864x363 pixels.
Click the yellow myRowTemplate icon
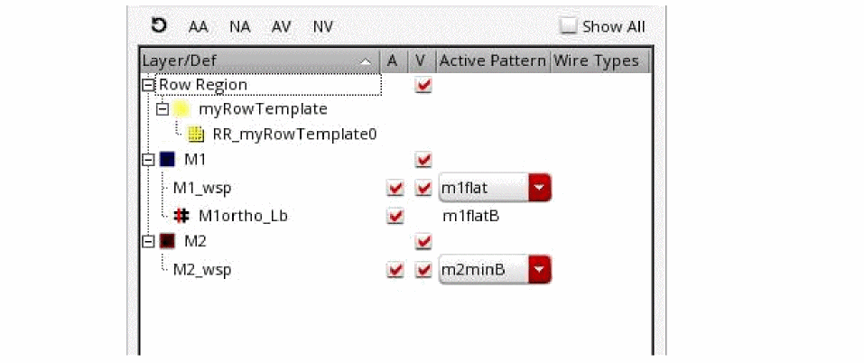click(x=182, y=109)
